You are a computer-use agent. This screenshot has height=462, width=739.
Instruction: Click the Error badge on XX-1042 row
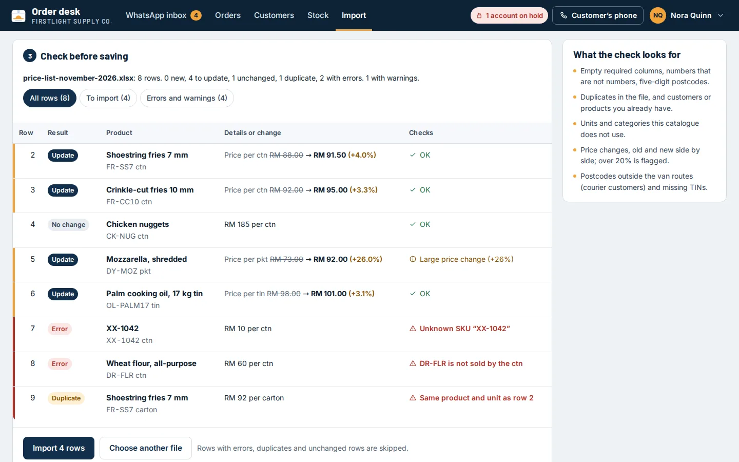click(x=60, y=329)
